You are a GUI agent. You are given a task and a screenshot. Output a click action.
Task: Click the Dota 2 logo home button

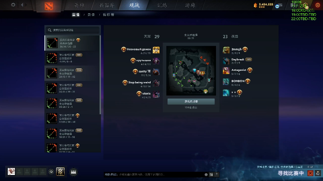click(49, 6)
